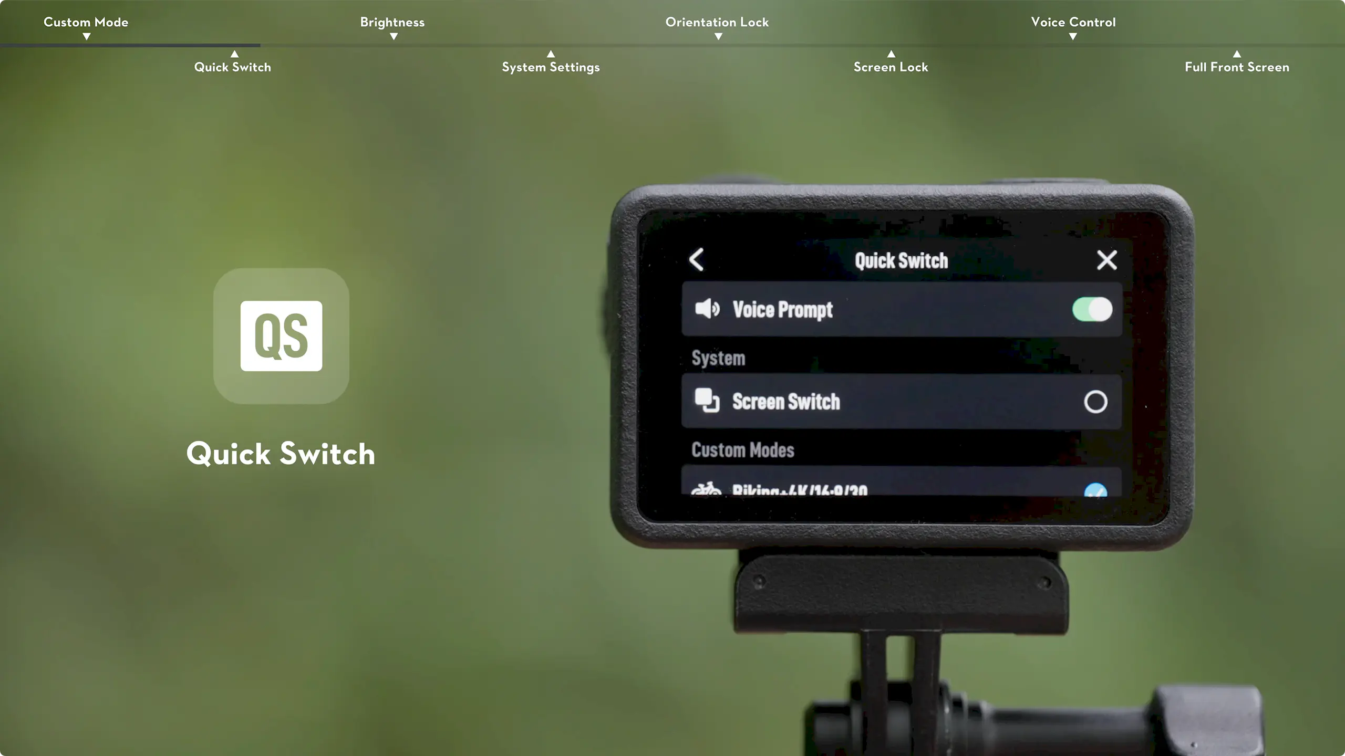Expand the Orientation Lock setting
Image resolution: width=1345 pixels, height=756 pixels.
pyautogui.click(x=718, y=36)
